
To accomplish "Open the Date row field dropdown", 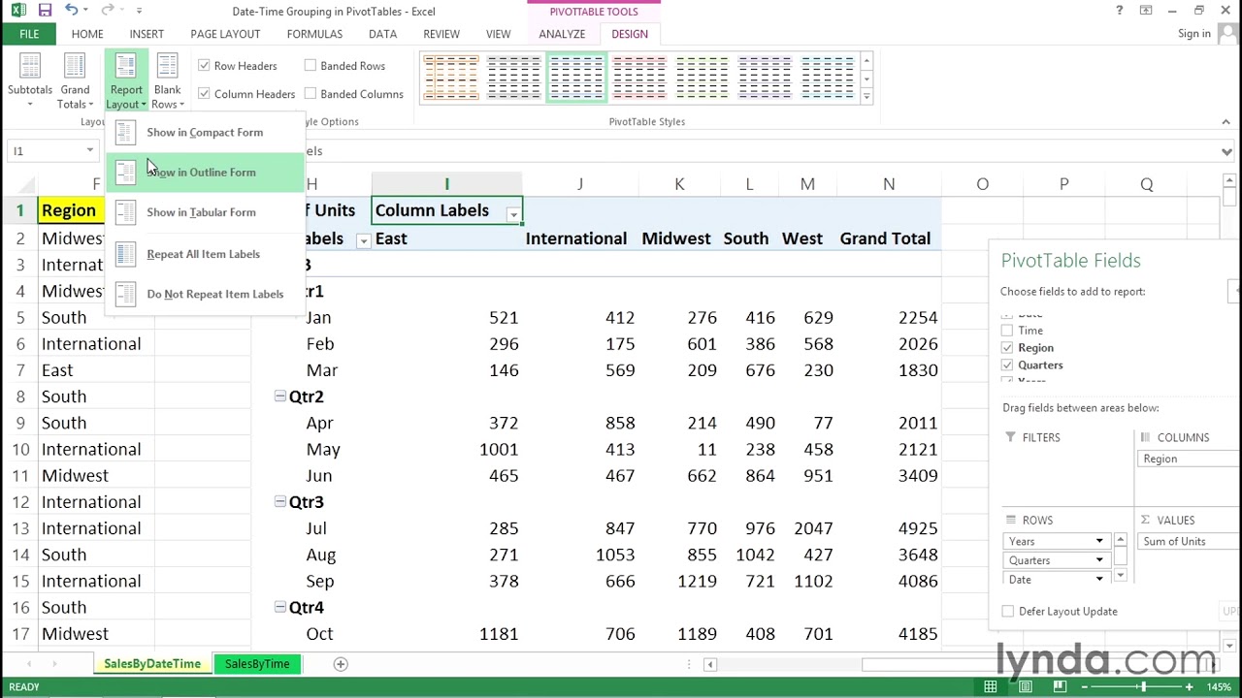I will [1099, 579].
